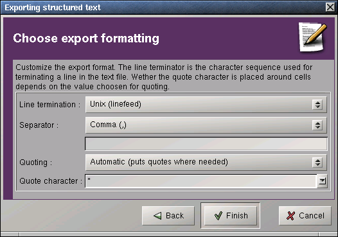
Task: Open the Quoting dropdown set to Automatic
Action: 206,162
